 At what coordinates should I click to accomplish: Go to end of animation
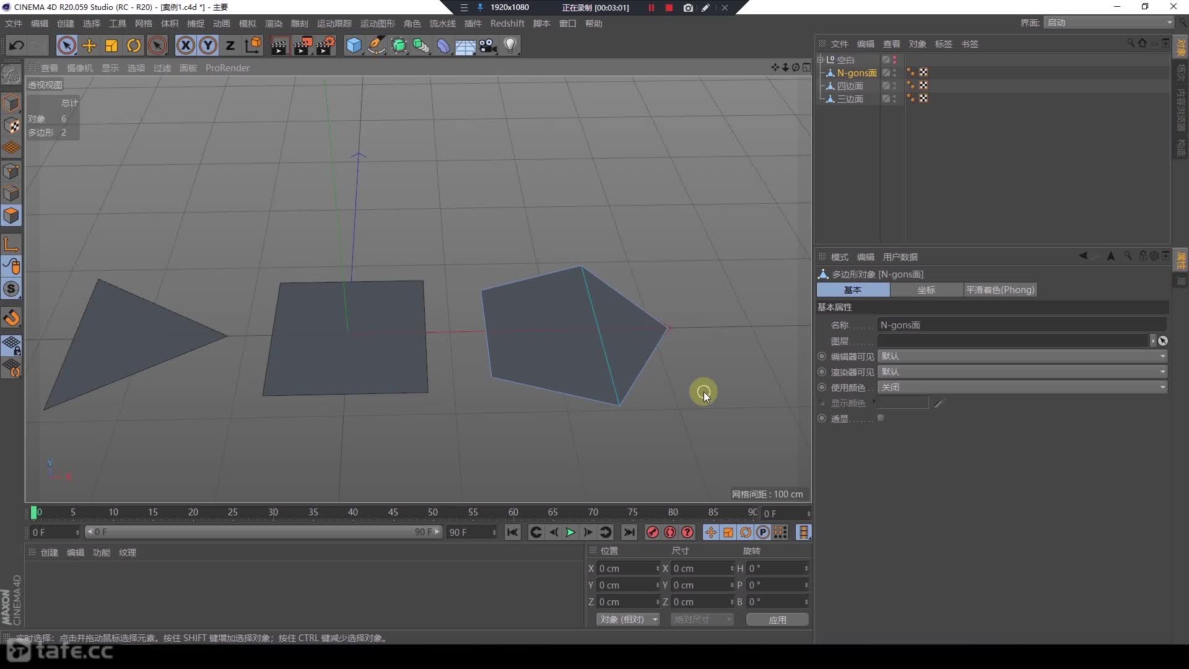[x=629, y=532]
